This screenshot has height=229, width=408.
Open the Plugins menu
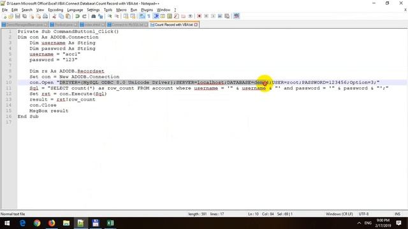[147, 10]
